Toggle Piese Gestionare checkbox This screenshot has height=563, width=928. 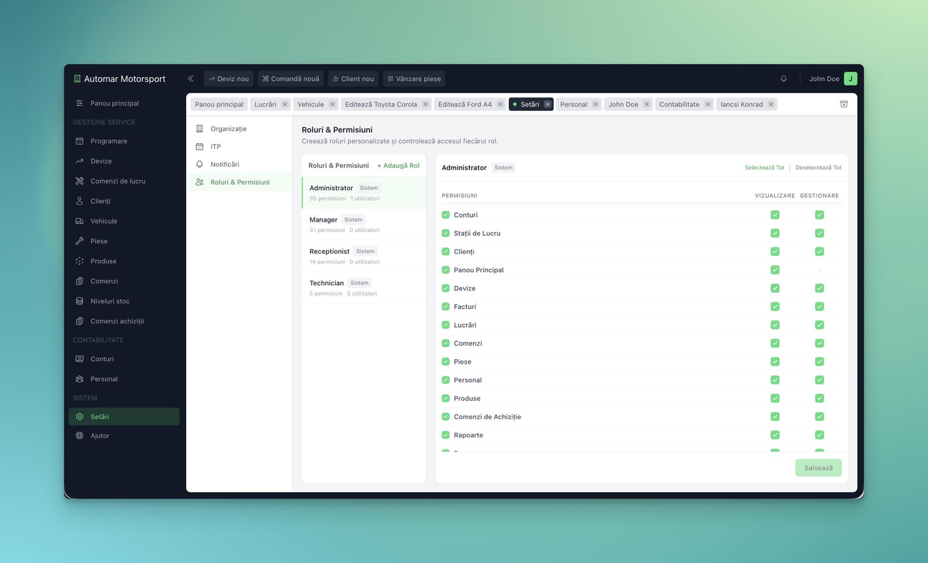(820, 362)
